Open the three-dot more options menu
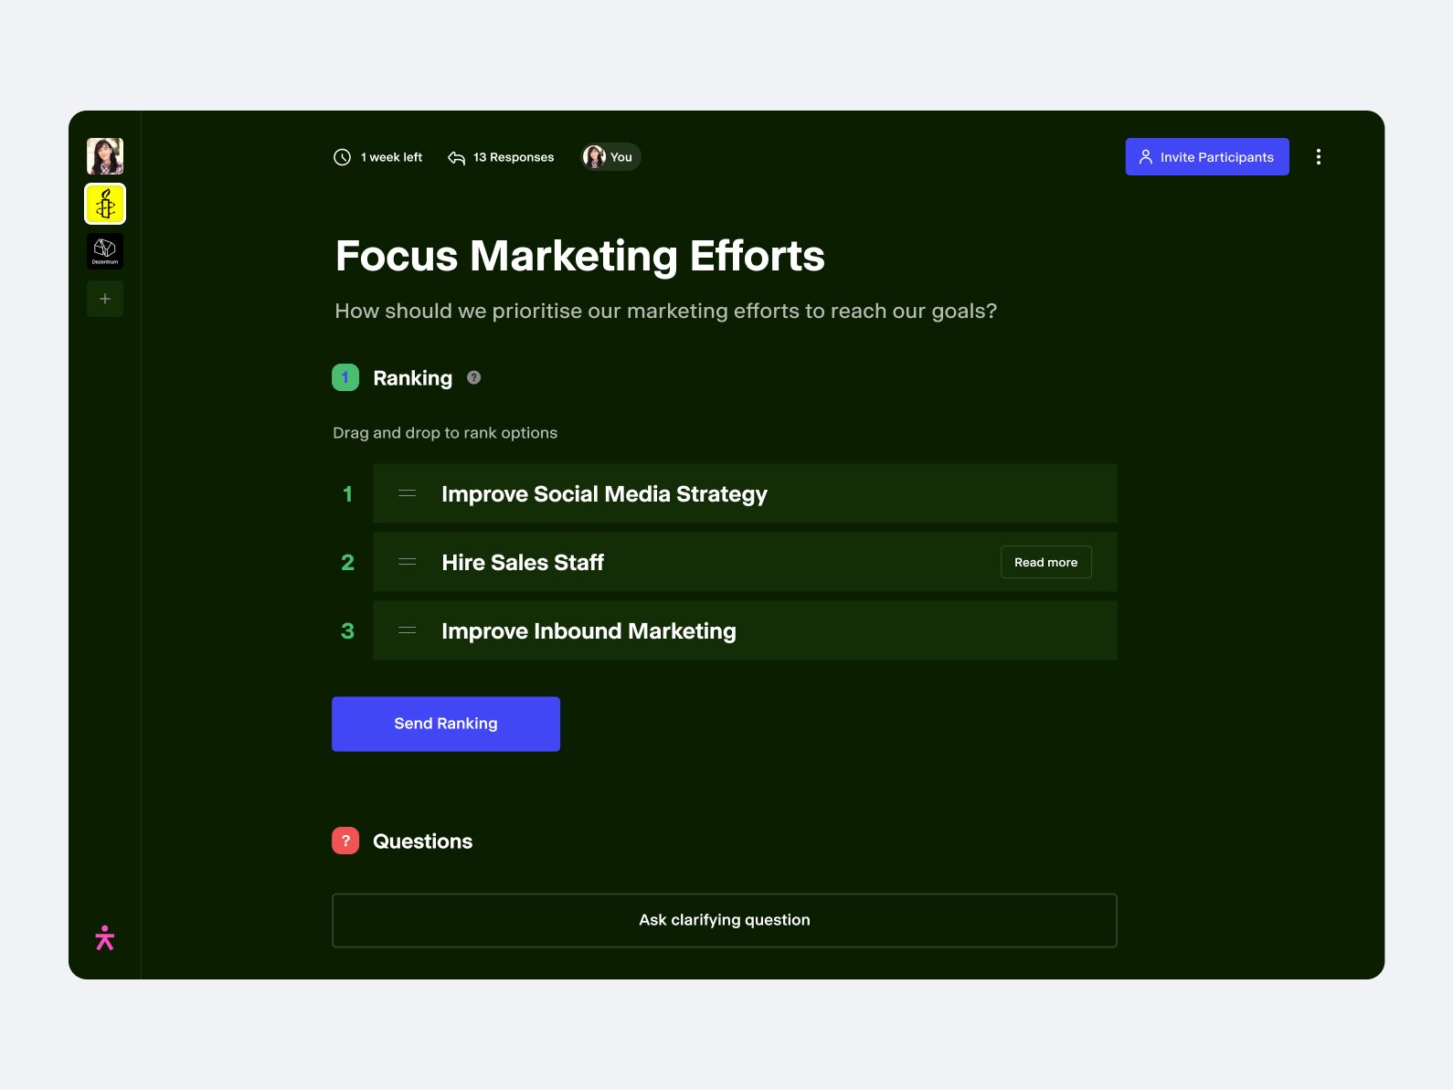This screenshot has height=1090, width=1453. 1318,157
